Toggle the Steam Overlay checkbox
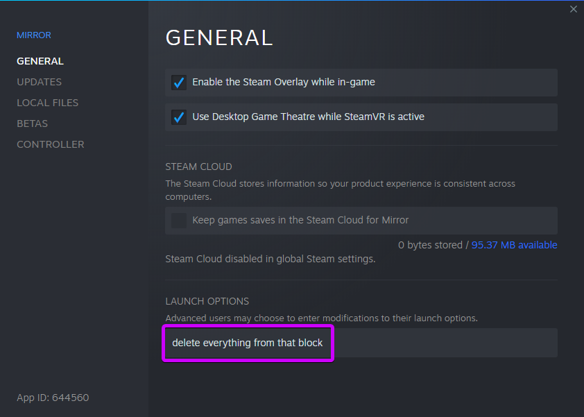584x417 pixels. (x=179, y=83)
